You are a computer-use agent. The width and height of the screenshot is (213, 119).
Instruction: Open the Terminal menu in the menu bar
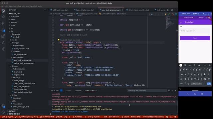(33, 6)
